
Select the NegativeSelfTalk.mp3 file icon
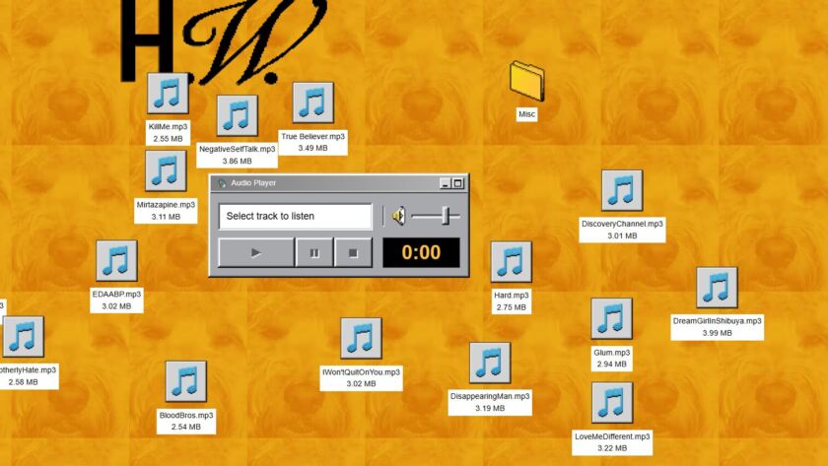point(237,116)
